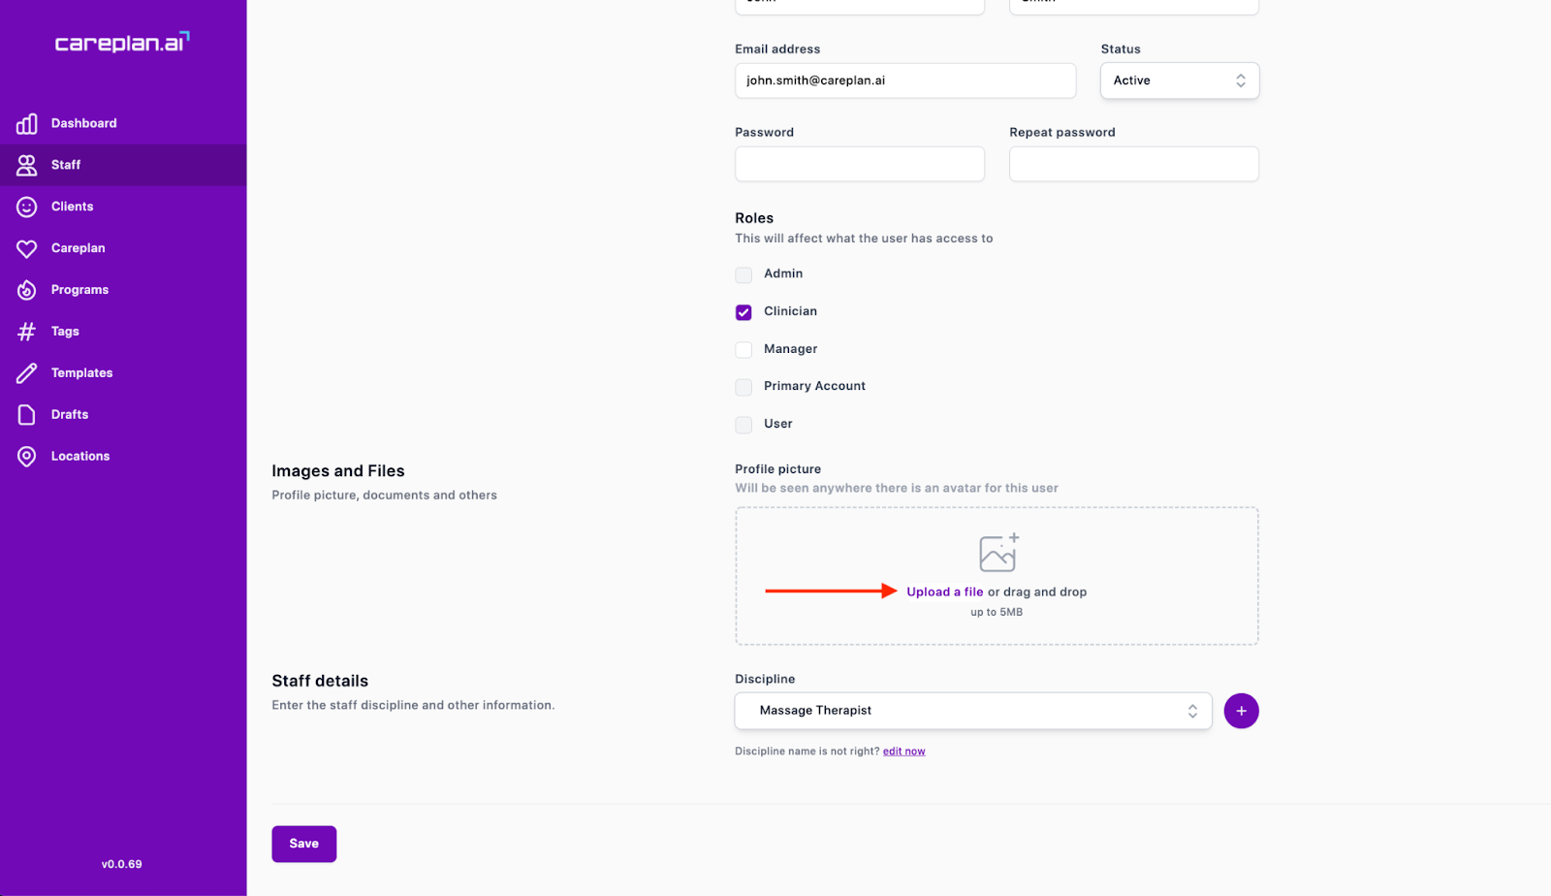Go to Drafts in the sidebar
The width and height of the screenshot is (1551, 896).
[x=70, y=415]
